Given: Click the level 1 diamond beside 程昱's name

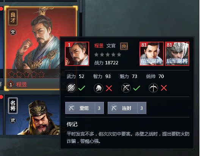Looking at the screenshot, I should 11,84.
